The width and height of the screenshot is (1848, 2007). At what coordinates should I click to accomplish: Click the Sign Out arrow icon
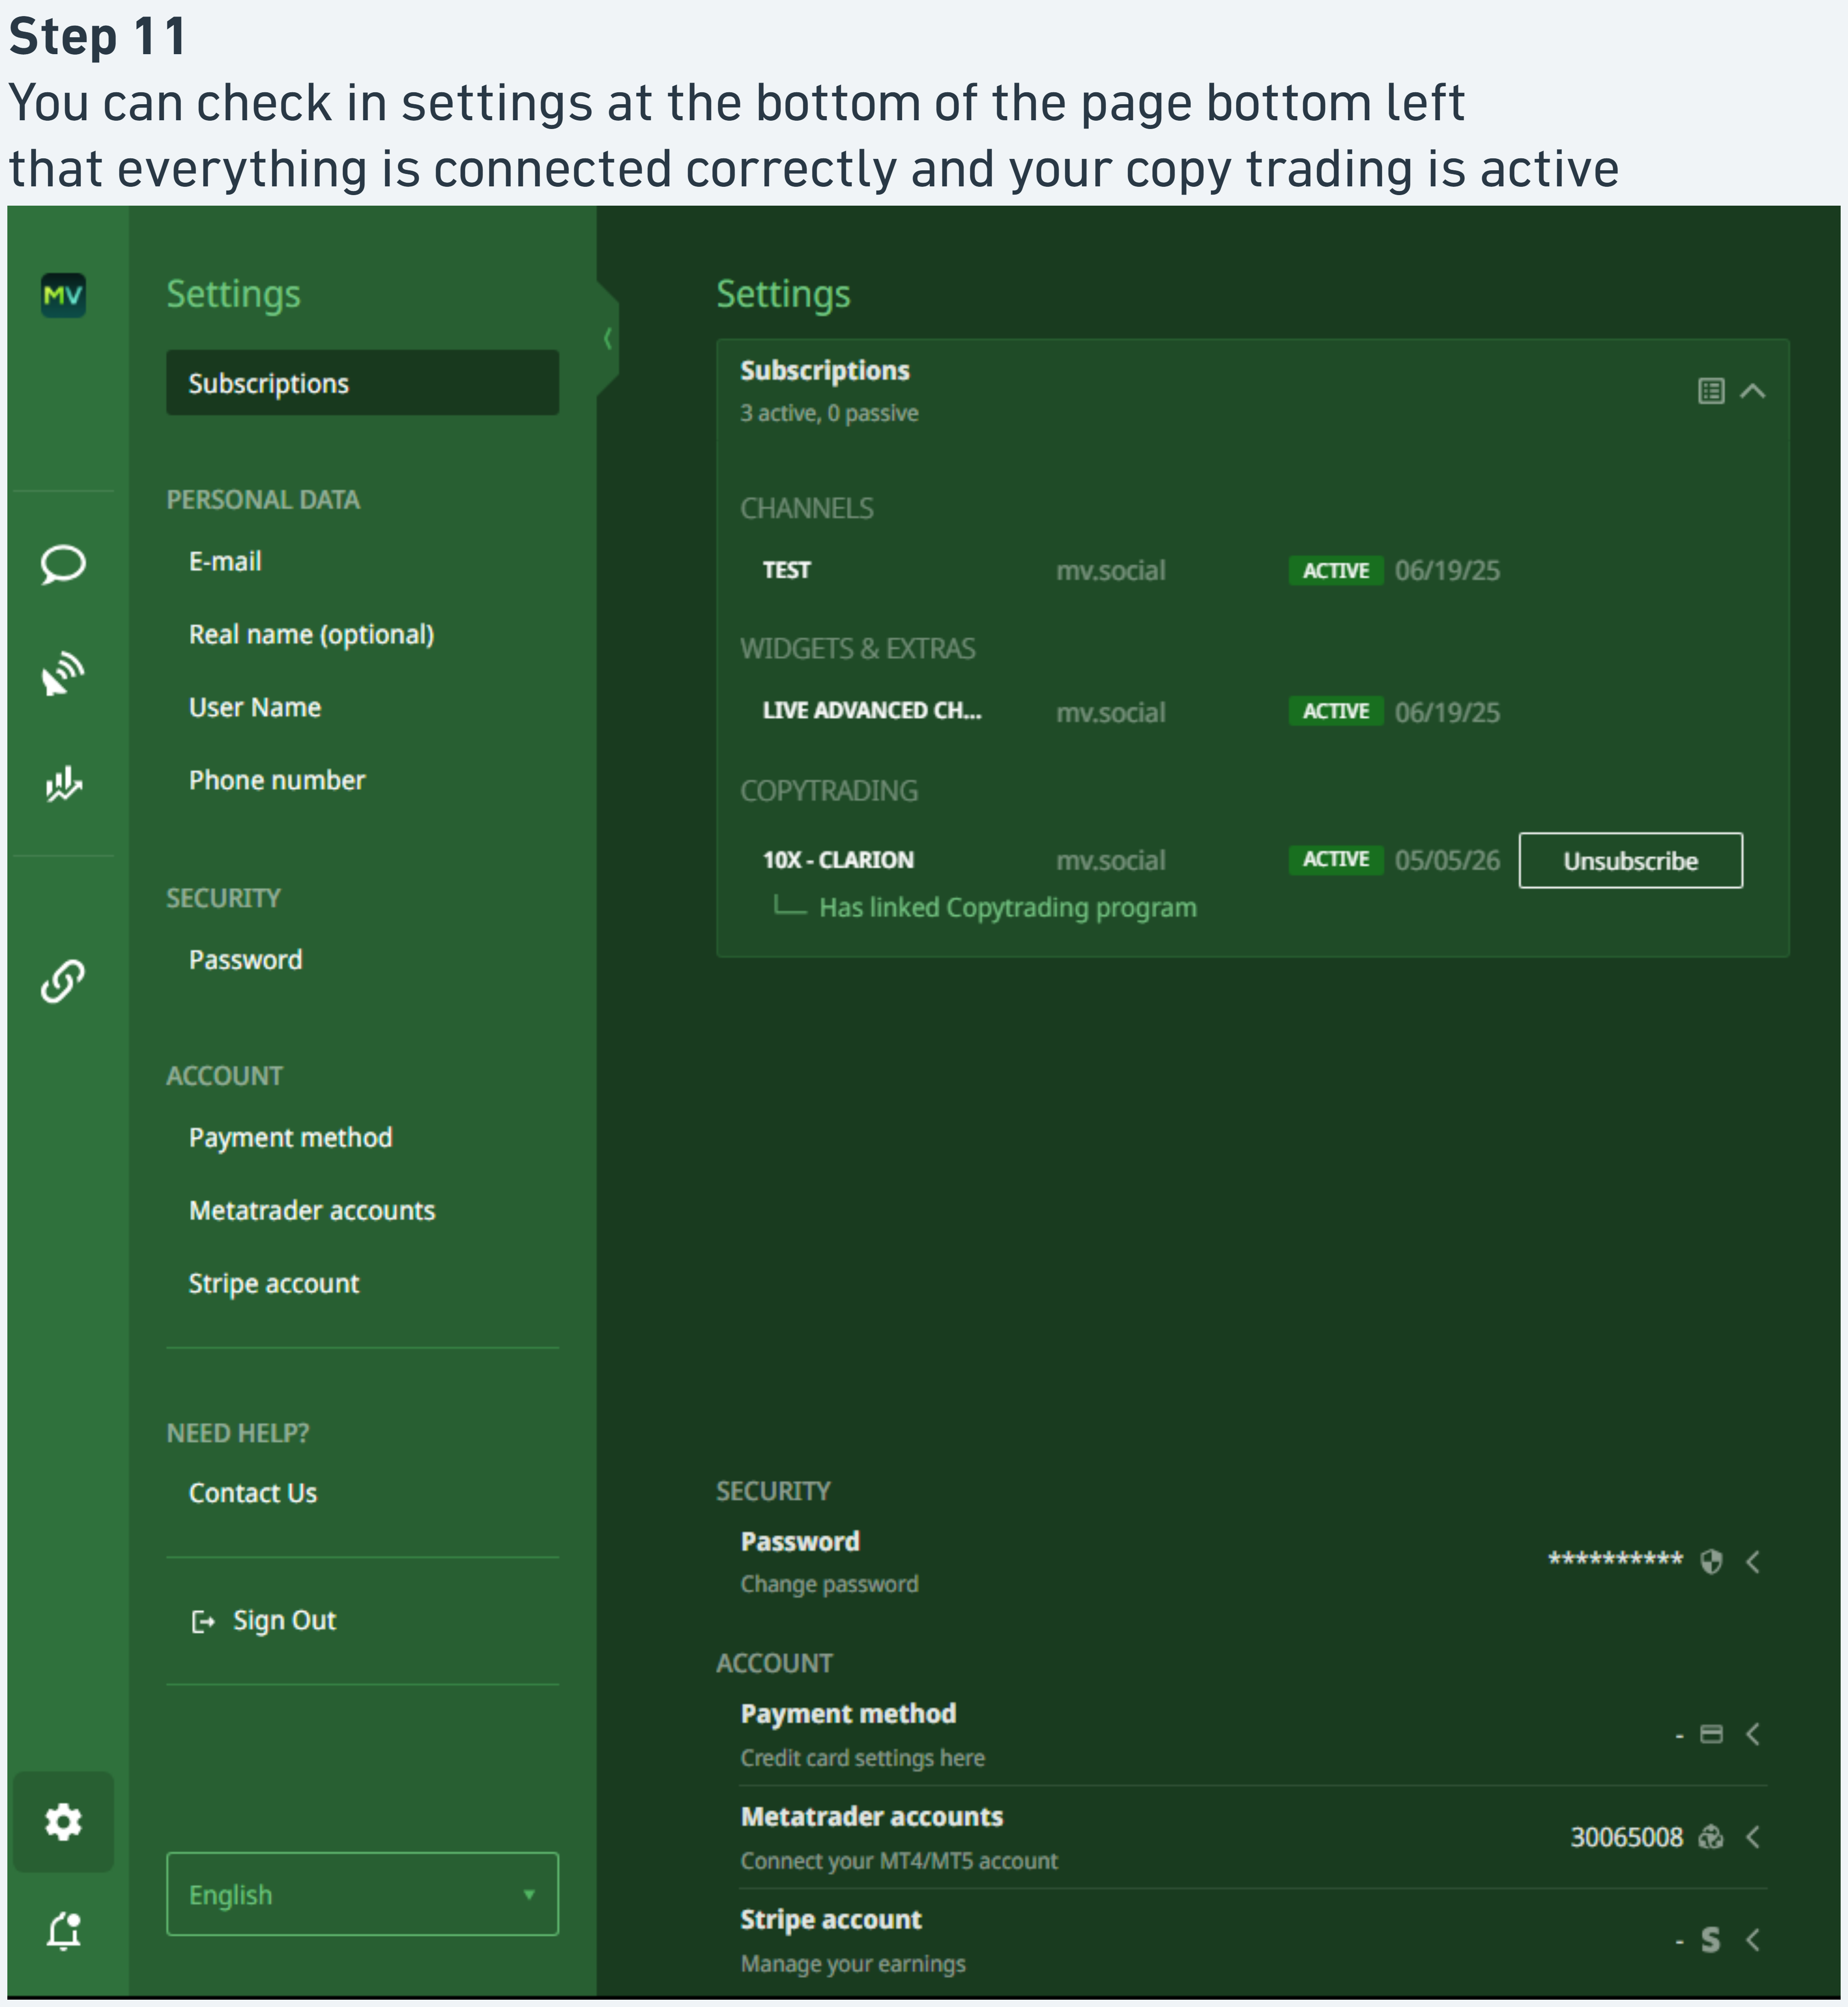point(203,1621)
